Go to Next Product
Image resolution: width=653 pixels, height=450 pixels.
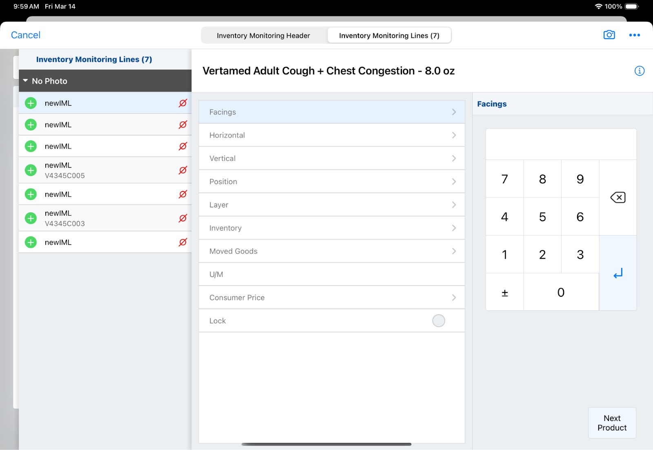[612, 423]
